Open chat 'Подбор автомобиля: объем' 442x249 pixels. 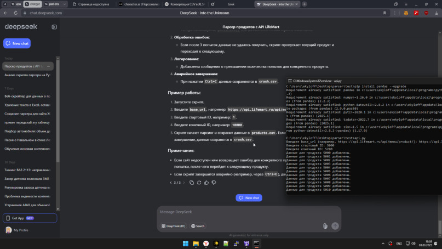(x=27, y=131)
